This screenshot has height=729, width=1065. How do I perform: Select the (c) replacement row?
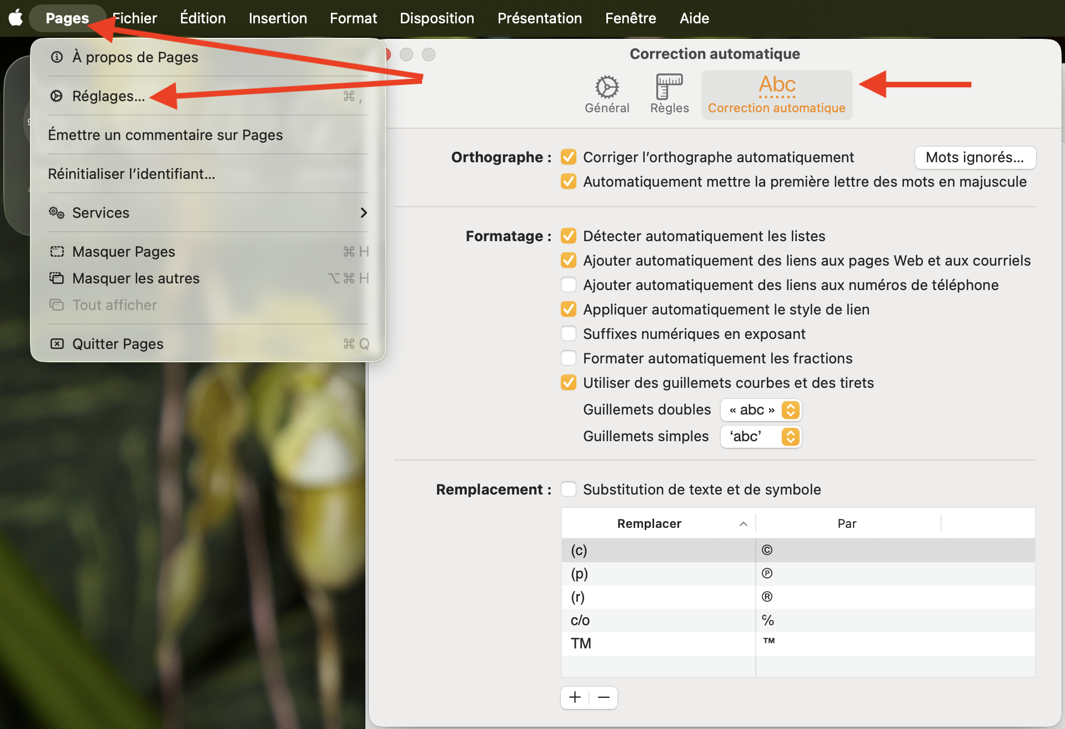[798, 550]
